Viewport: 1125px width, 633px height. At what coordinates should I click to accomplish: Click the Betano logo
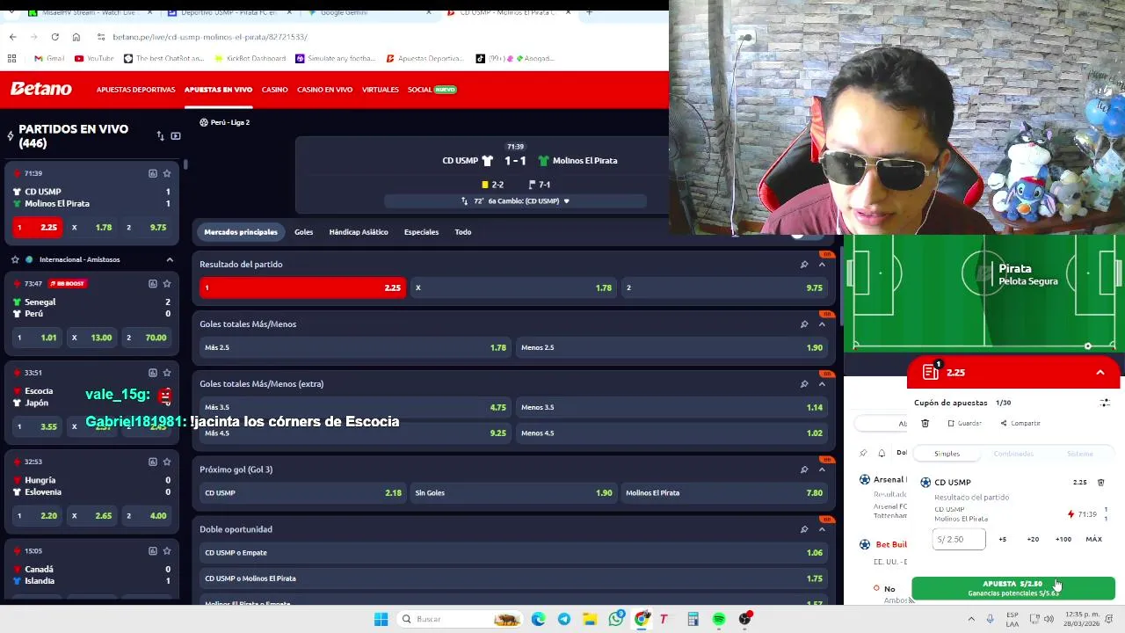(41, 89)
